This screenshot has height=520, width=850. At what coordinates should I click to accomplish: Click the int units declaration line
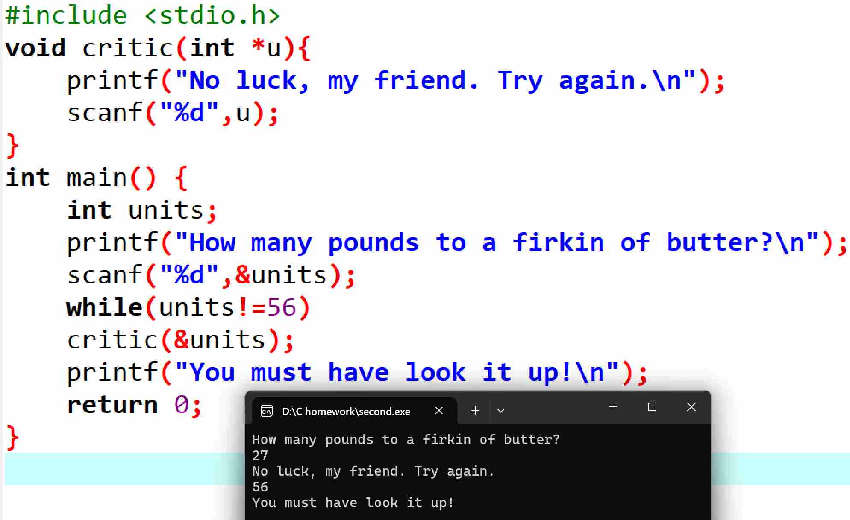(x=142, y=210)
